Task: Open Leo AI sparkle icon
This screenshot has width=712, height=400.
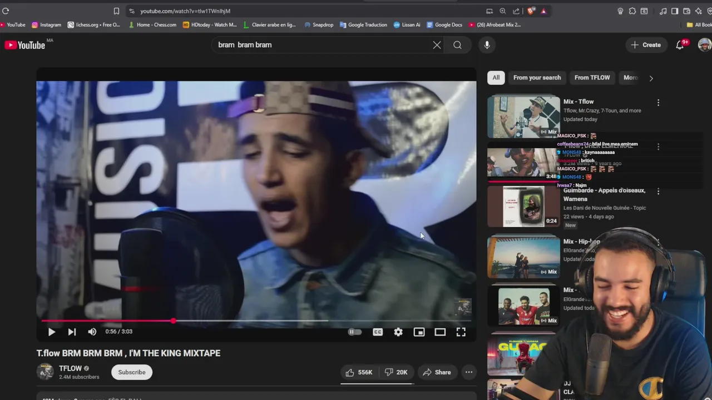Action: pyautogui.click(x=699, y=11)
